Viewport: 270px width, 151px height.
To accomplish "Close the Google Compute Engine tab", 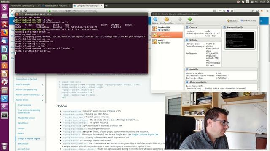I will pos(101,5).
